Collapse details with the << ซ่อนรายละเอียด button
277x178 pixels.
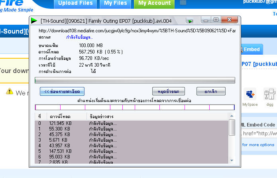click(x=62, y=91)
